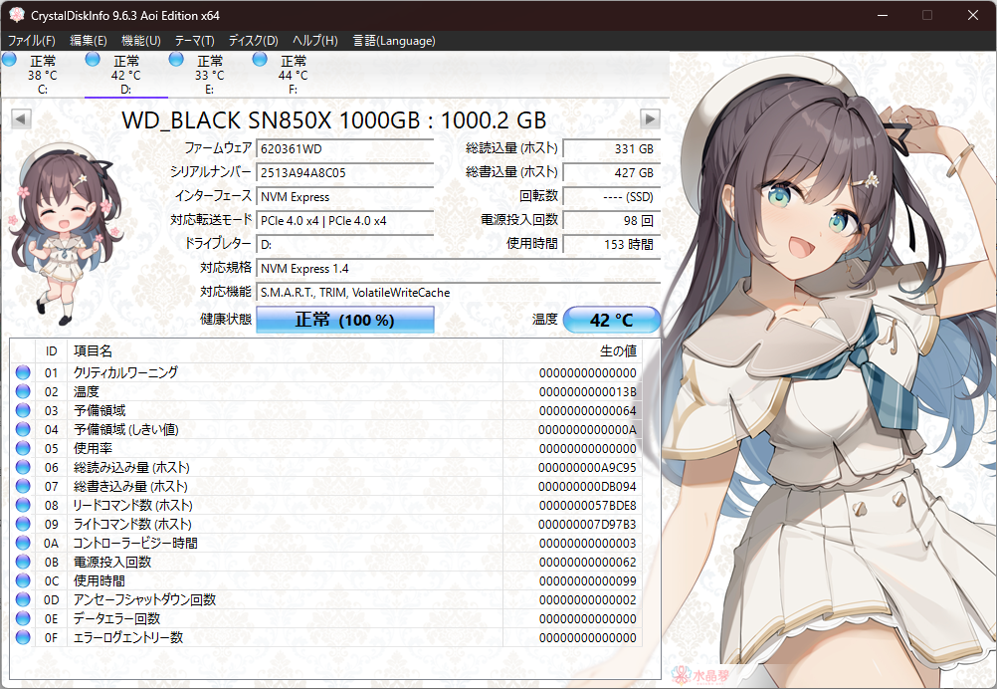Open the テーマ(T) menu

tap(195, 41)
